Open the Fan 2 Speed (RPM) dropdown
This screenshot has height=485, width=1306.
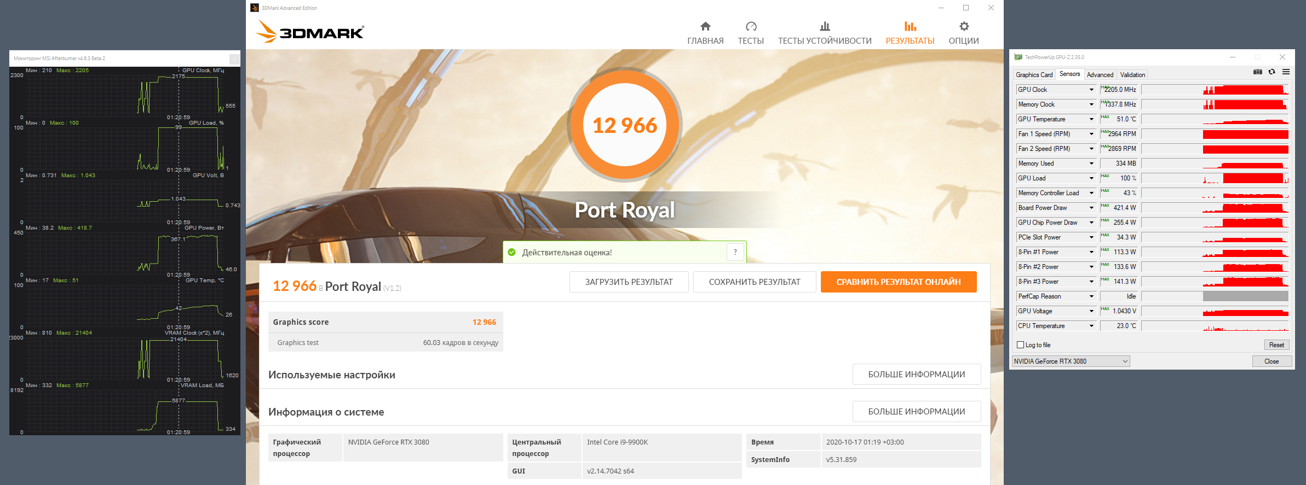pyautogui.click(x=1091, y=149)
